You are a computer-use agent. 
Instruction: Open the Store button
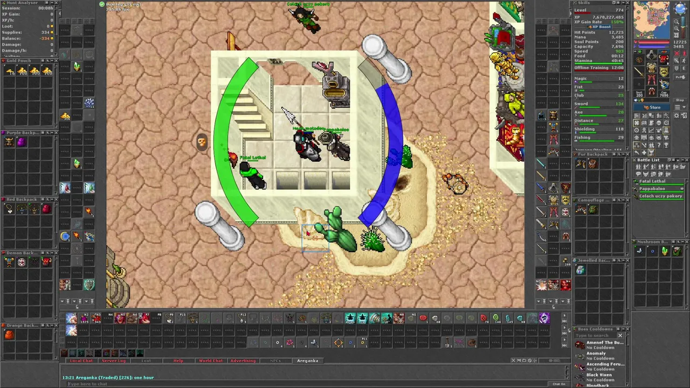tap(652, 107)
